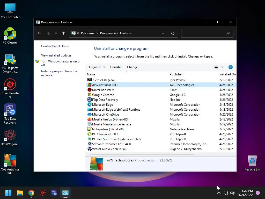Open Driver Booster from taskbar
This screenshot has width=265, height=199.
43,193
